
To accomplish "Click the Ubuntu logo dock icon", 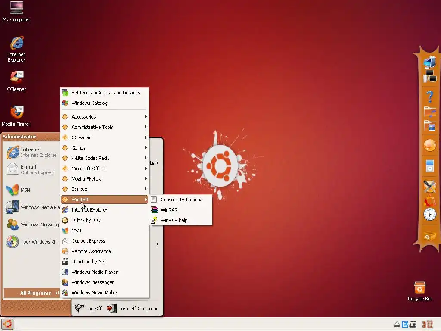I will (429, 200).
